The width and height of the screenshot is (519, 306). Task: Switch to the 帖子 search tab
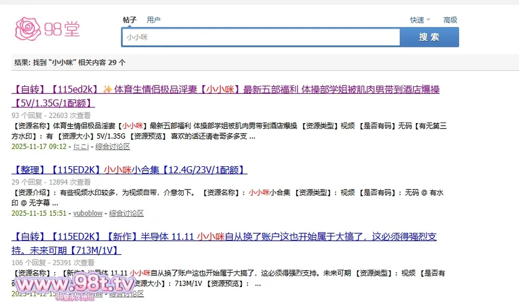click(130, 20)
